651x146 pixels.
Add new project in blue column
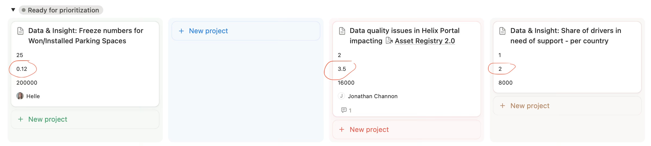point(208,31)
